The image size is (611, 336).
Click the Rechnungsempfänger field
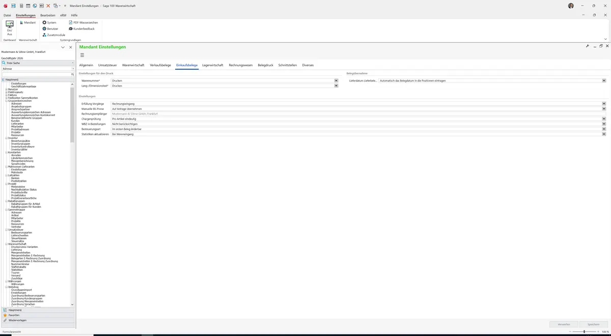(358, 114)
